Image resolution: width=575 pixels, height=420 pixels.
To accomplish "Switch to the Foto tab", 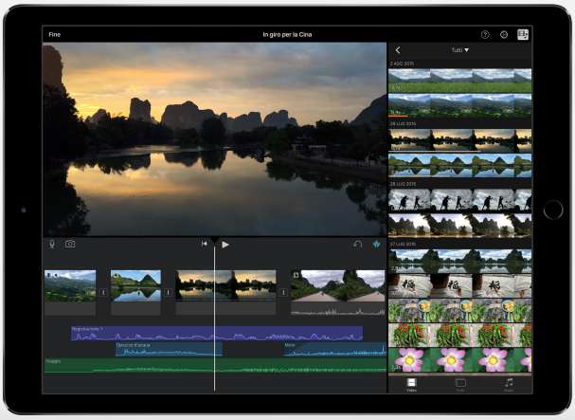I will [x=460, y=385].
